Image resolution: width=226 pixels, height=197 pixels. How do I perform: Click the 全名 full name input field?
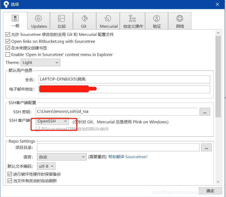click(124, 79)
